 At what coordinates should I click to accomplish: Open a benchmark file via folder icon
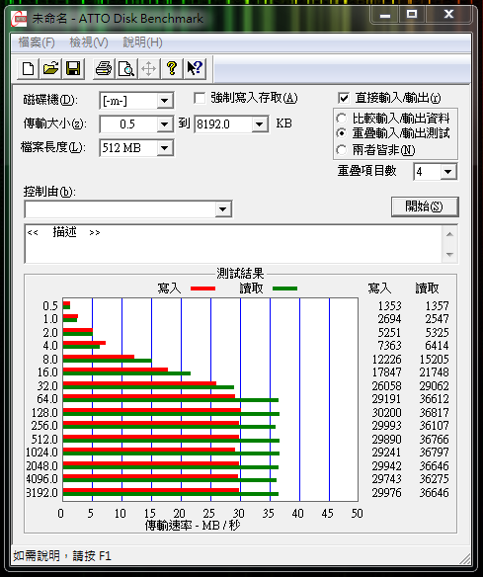(x=50, y=68)
